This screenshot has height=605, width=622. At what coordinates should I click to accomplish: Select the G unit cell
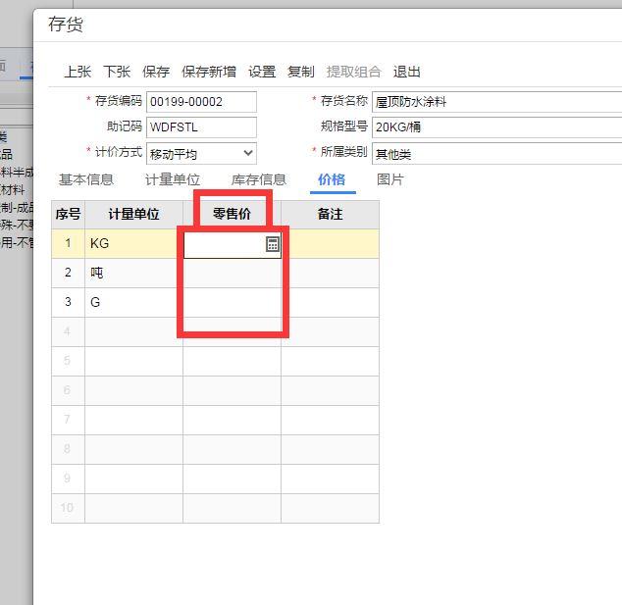point(133,302)
